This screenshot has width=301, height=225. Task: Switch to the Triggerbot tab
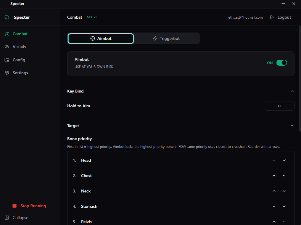(166, 38)
